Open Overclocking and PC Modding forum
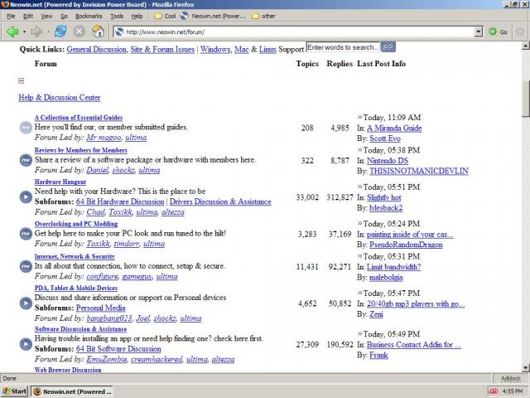This screenshot has height=398, width=530. (76, 224)
